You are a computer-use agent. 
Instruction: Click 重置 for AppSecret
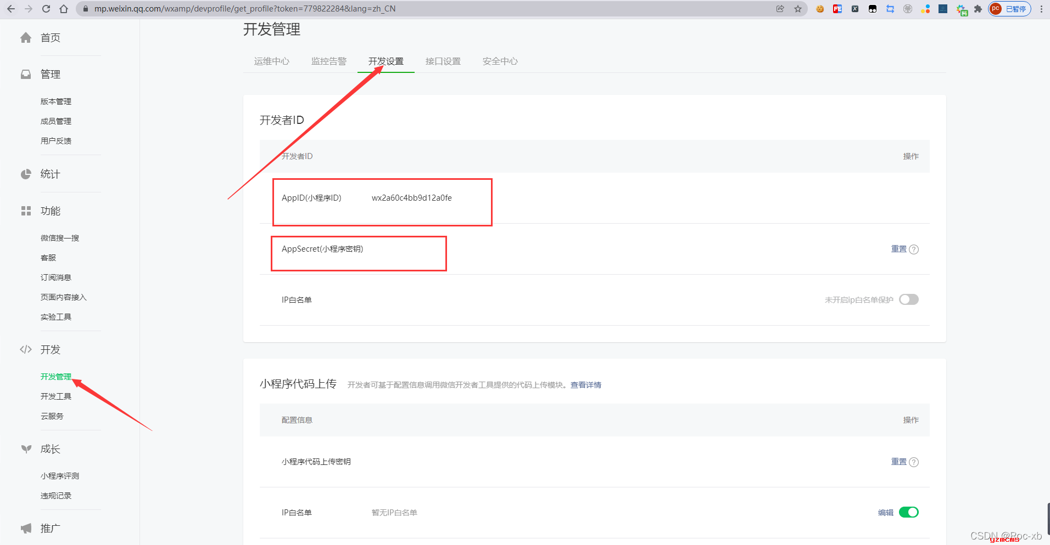[x=898, y=249]
